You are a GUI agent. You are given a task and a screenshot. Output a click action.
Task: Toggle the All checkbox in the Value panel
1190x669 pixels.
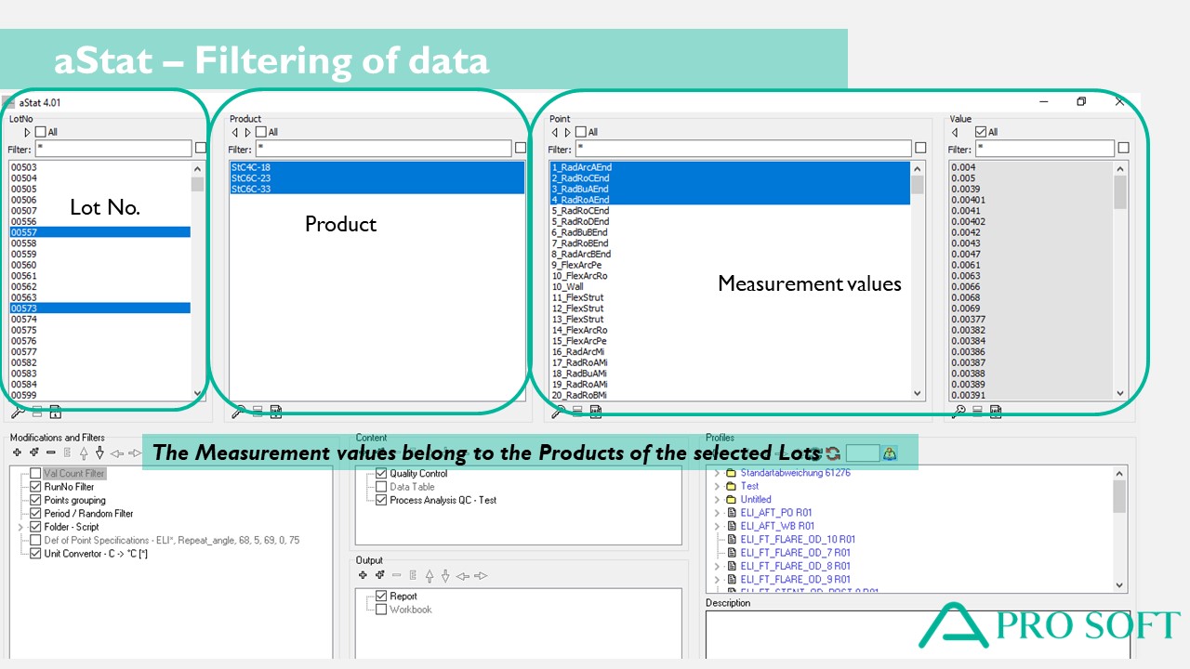point(980,132)
